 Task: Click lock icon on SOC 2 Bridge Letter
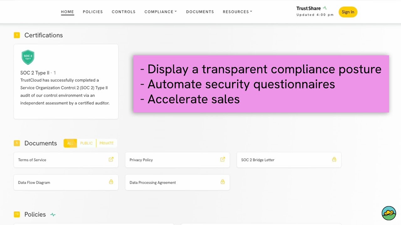334,159
